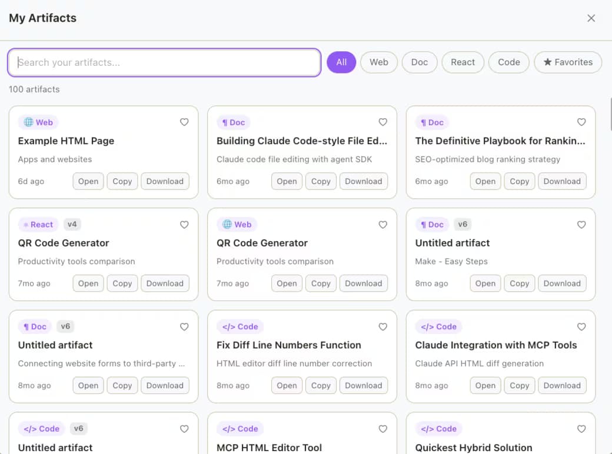Download Claude Integration with MCP Tools
Viewport: 612px width, 454px height.
pos(563,386)
